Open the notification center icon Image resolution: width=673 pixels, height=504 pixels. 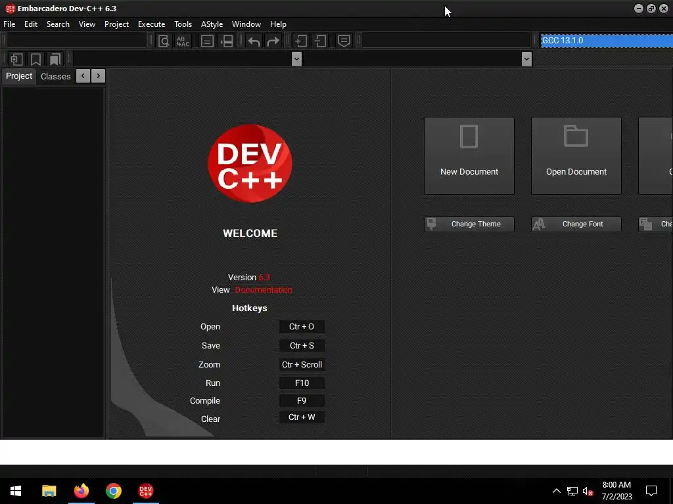click(x=651, y=491)
